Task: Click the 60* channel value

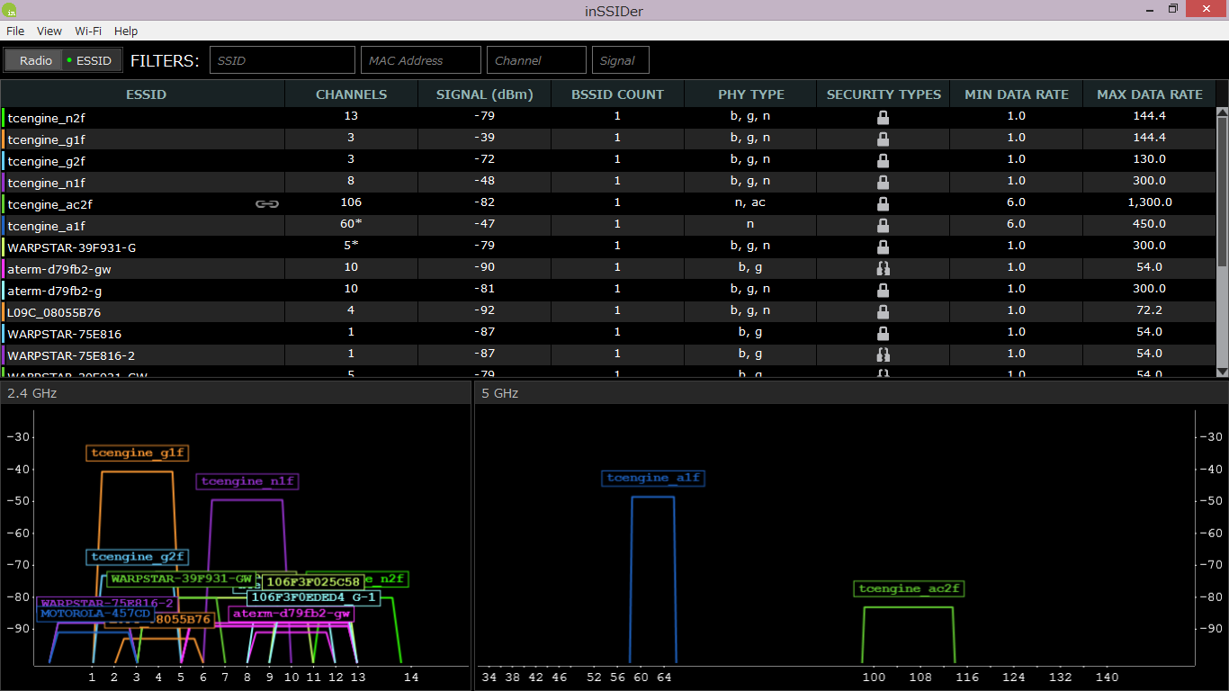Action: (x=352, y=224)
